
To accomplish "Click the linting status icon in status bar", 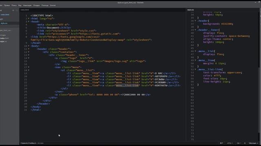I will click(245, 143).
